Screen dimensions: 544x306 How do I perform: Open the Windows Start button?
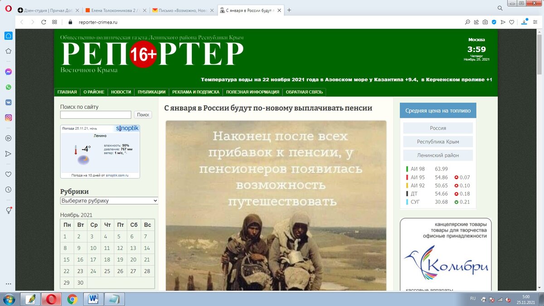9,299
